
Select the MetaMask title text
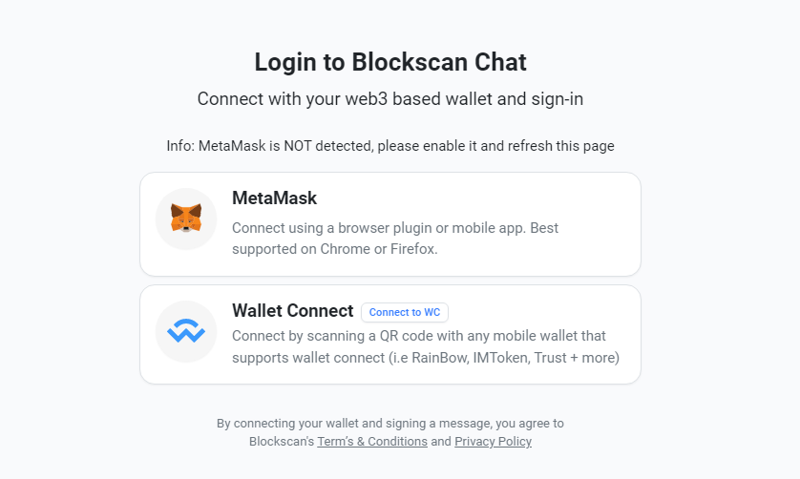(x=274, y=198)
